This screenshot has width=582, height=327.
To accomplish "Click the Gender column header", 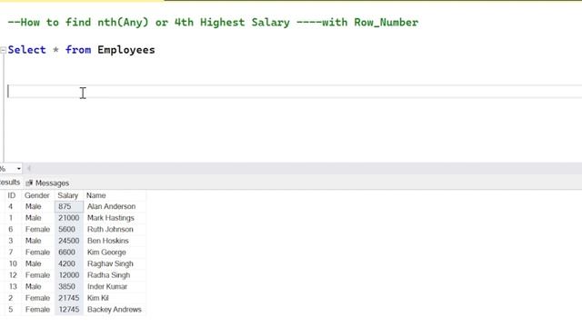I will [37, 195].
